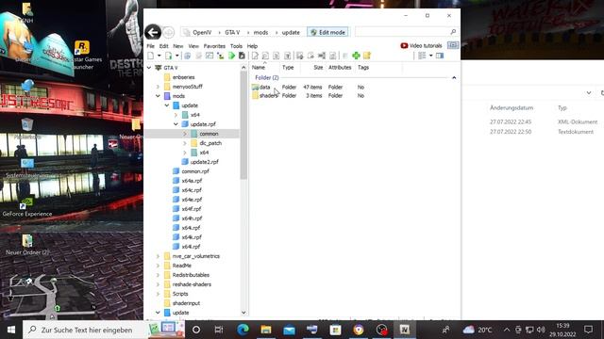Image resolution: width=604 pixels, height=339 pixels.
Task: Open the File menu
Action: coord(151,46)
